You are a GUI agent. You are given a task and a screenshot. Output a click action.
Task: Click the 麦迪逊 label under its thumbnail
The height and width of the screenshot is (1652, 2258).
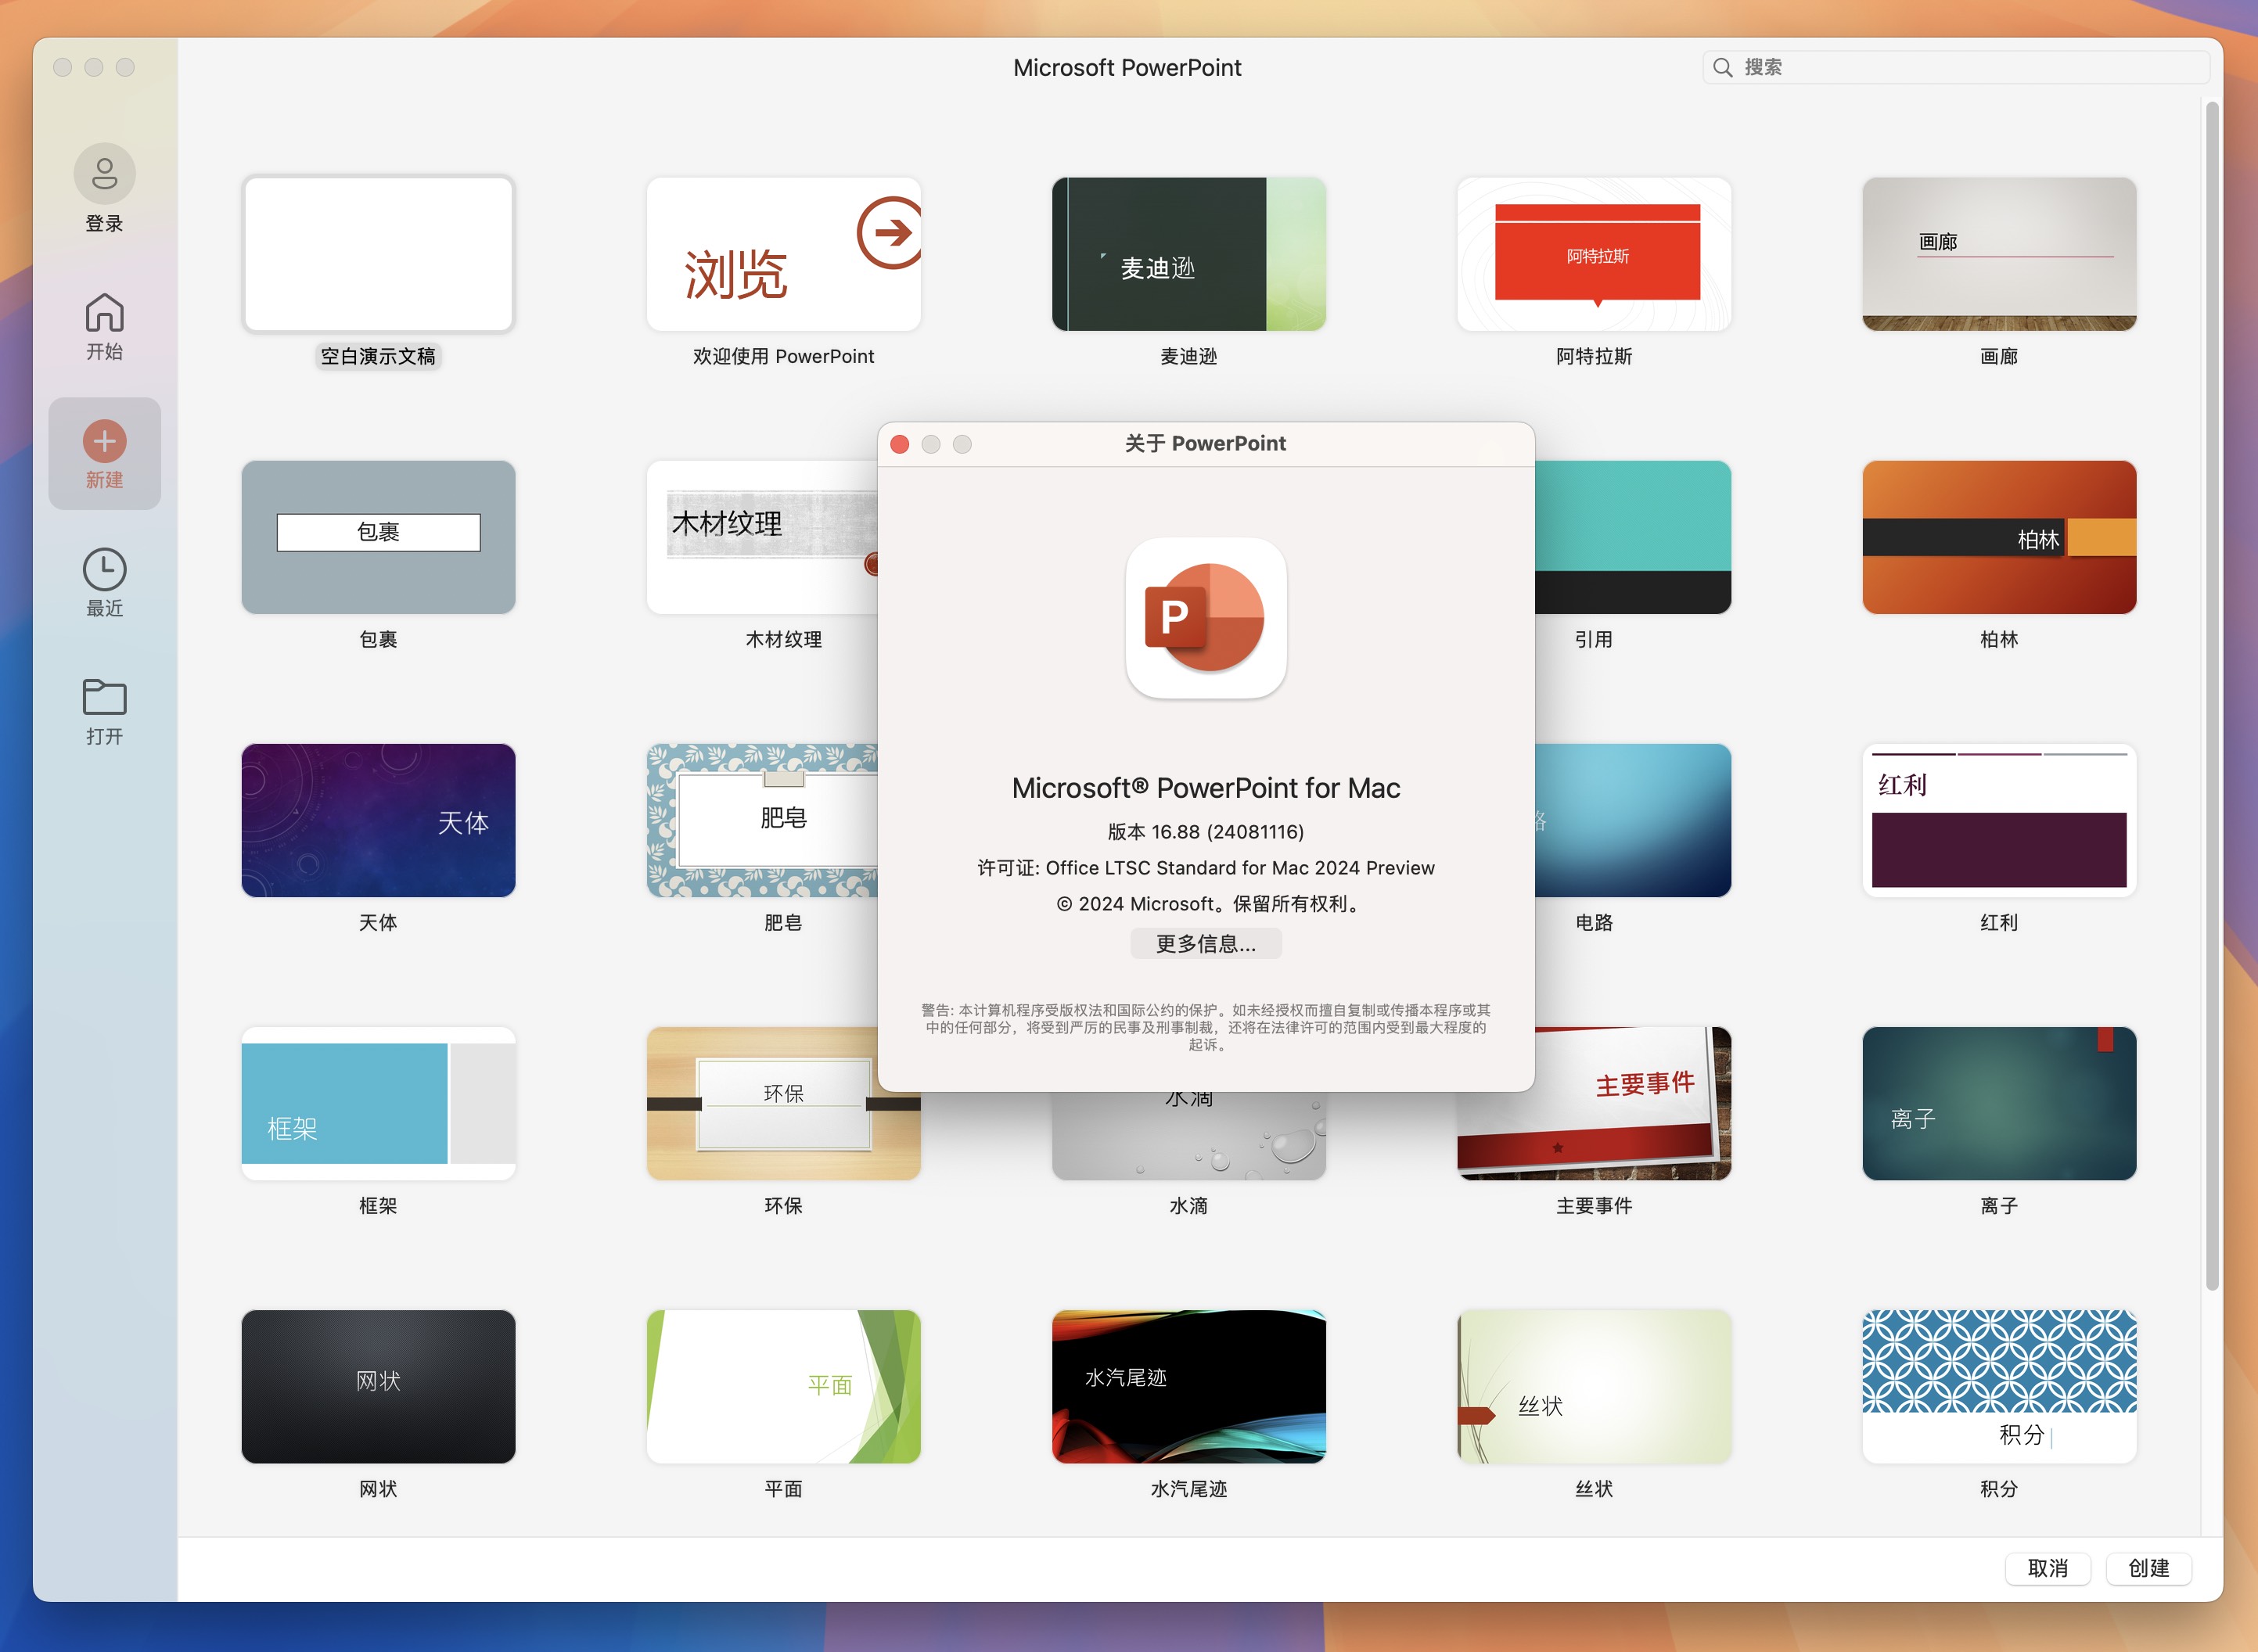[1188, 356]
